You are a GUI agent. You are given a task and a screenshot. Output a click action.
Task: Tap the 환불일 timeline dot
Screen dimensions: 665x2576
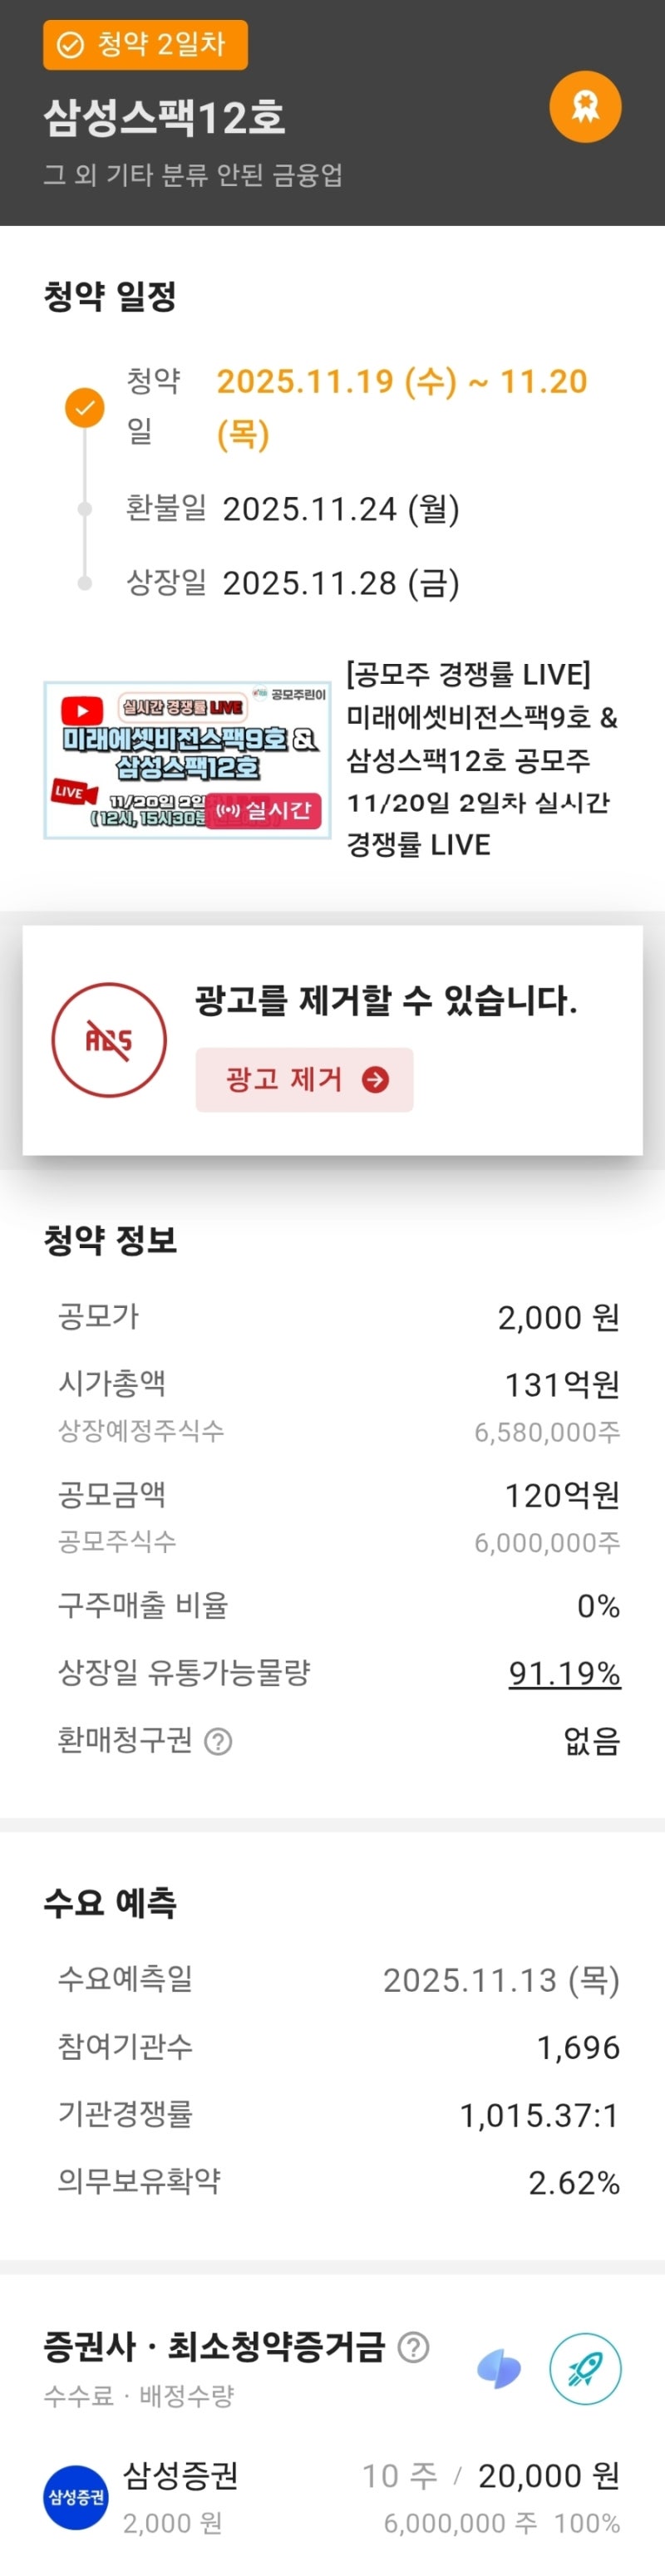[x=85, y=509]
